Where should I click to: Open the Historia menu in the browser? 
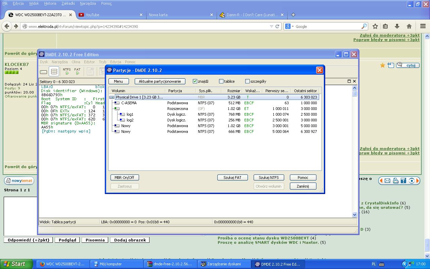(50, 3)
